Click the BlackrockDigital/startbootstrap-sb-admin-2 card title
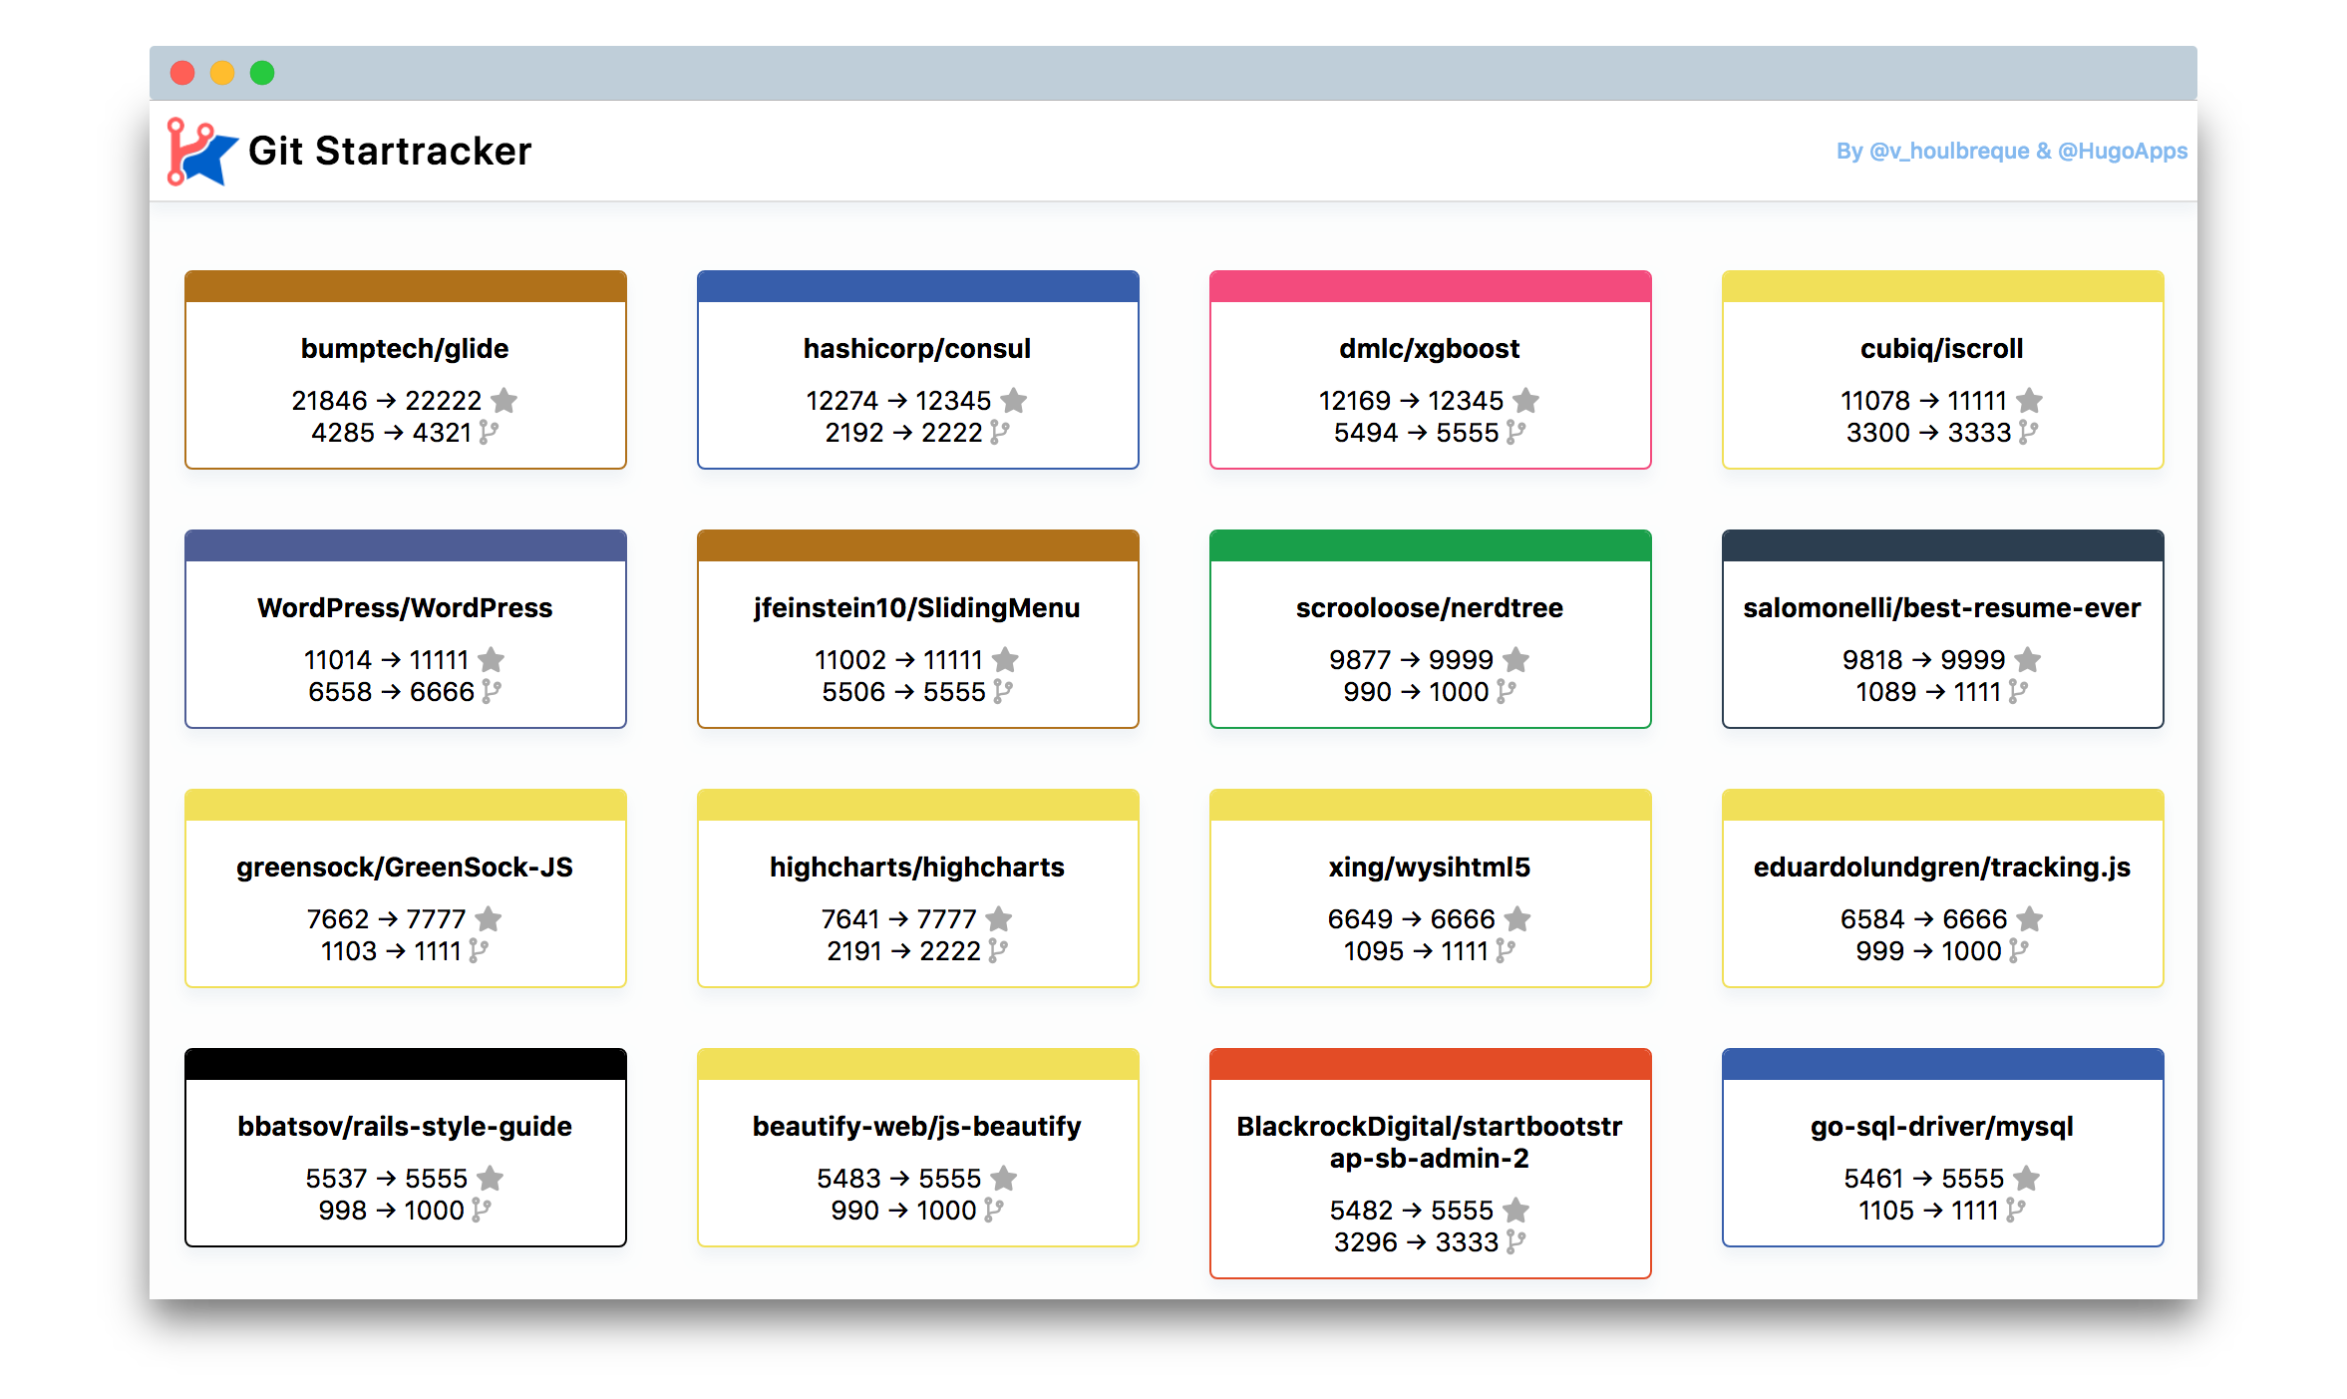 click(1430, 1142)
